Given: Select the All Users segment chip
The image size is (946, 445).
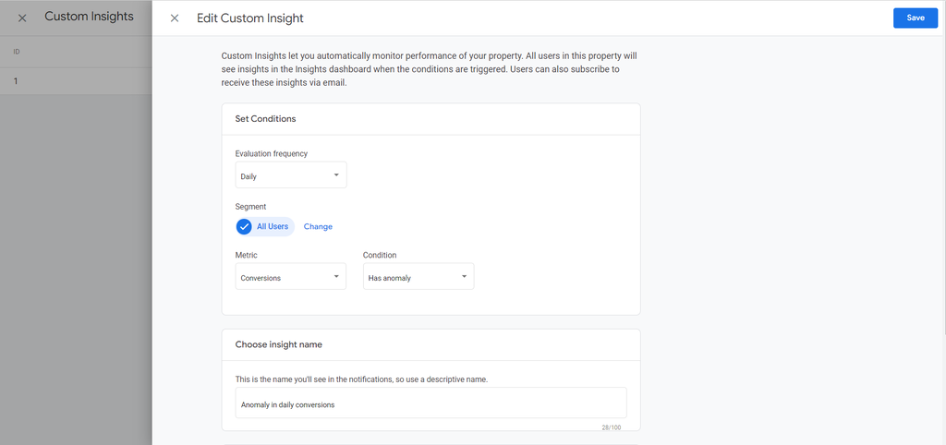Looking at the screenshot, I should (x=273, y=226).
